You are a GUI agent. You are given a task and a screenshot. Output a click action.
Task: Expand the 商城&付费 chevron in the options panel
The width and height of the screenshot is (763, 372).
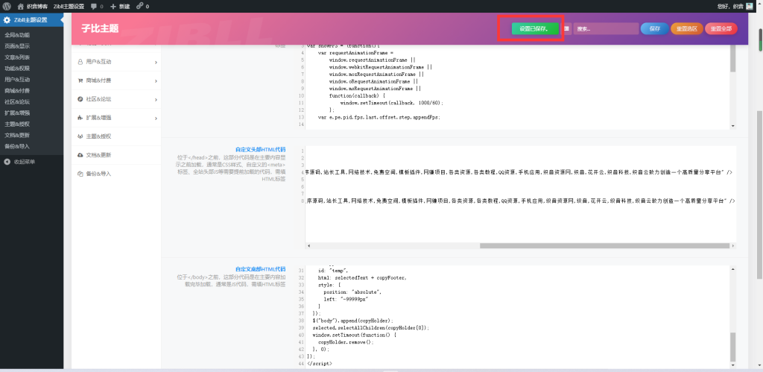coord(156,81)
